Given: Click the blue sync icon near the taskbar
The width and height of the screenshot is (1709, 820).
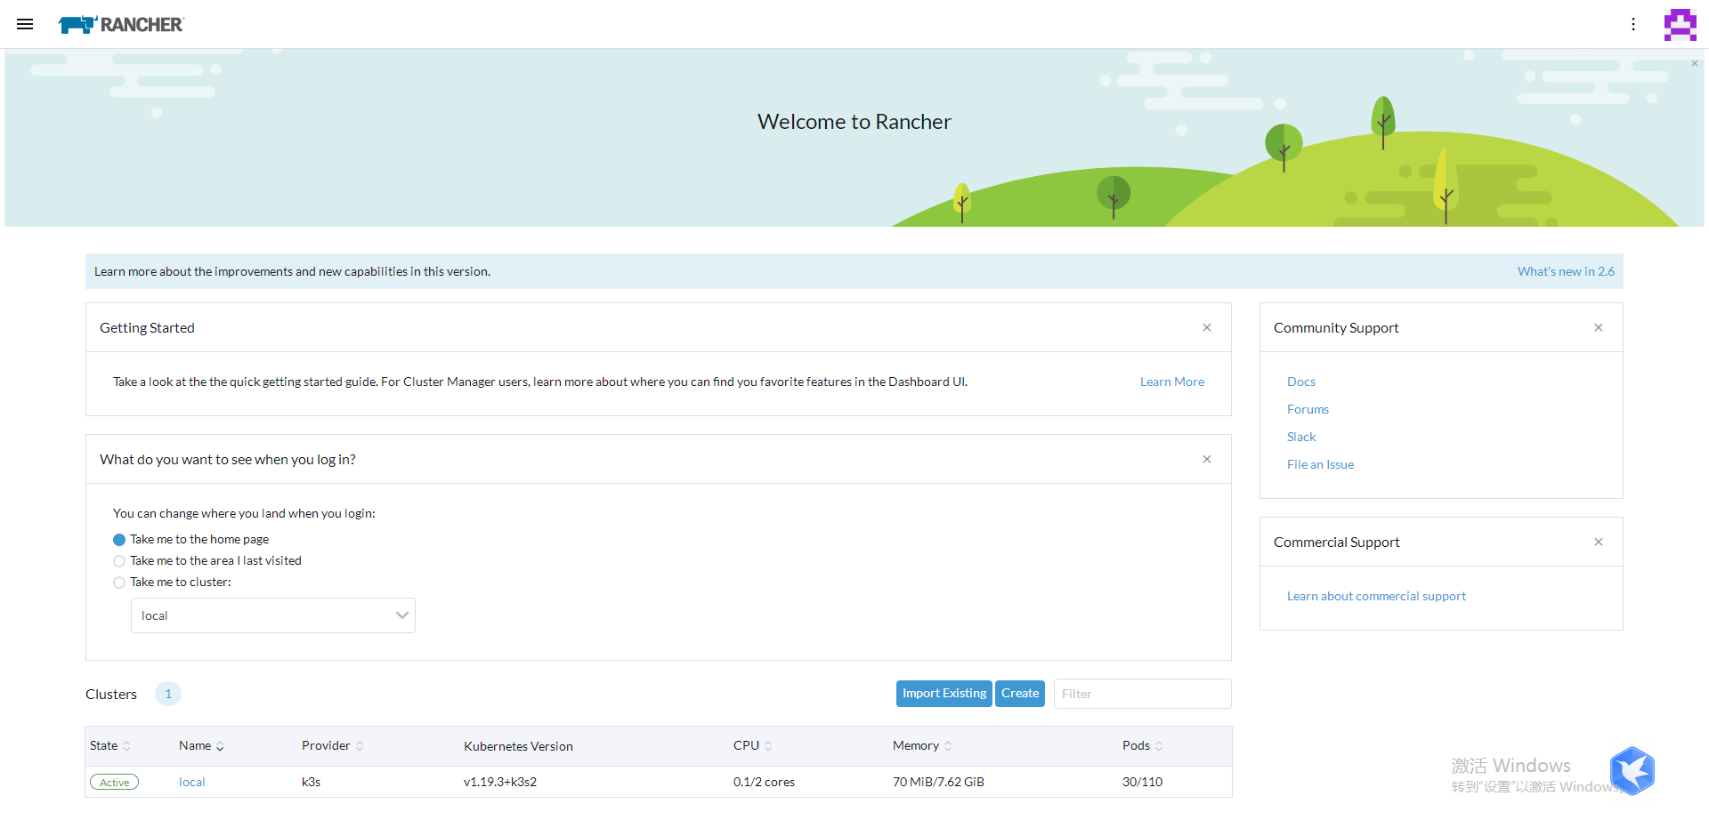Looking at the screenshot, I should click(x=1632, y=770).
